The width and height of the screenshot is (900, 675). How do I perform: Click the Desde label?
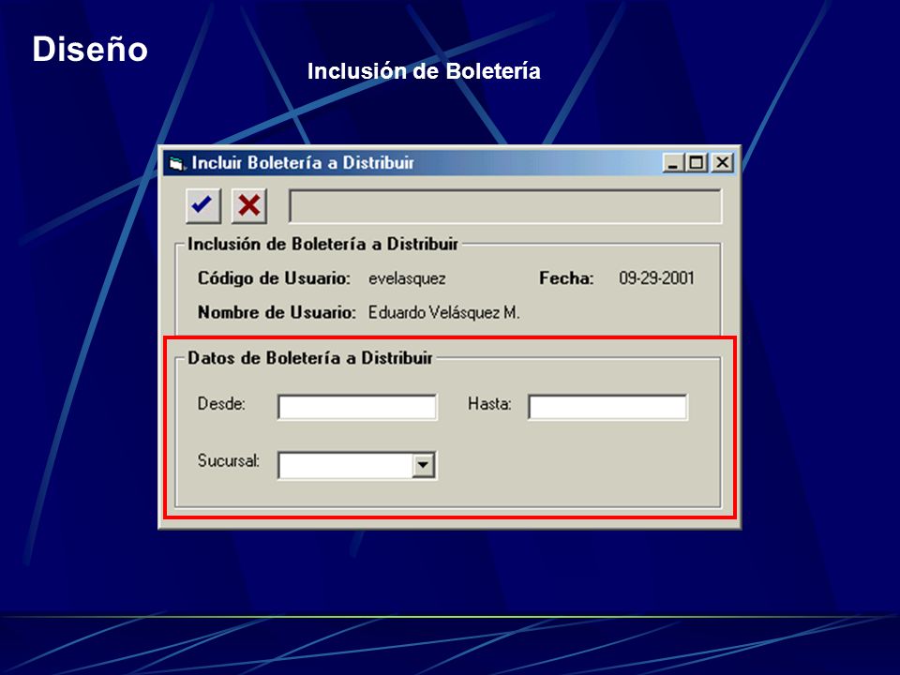[x=221, y=403]
